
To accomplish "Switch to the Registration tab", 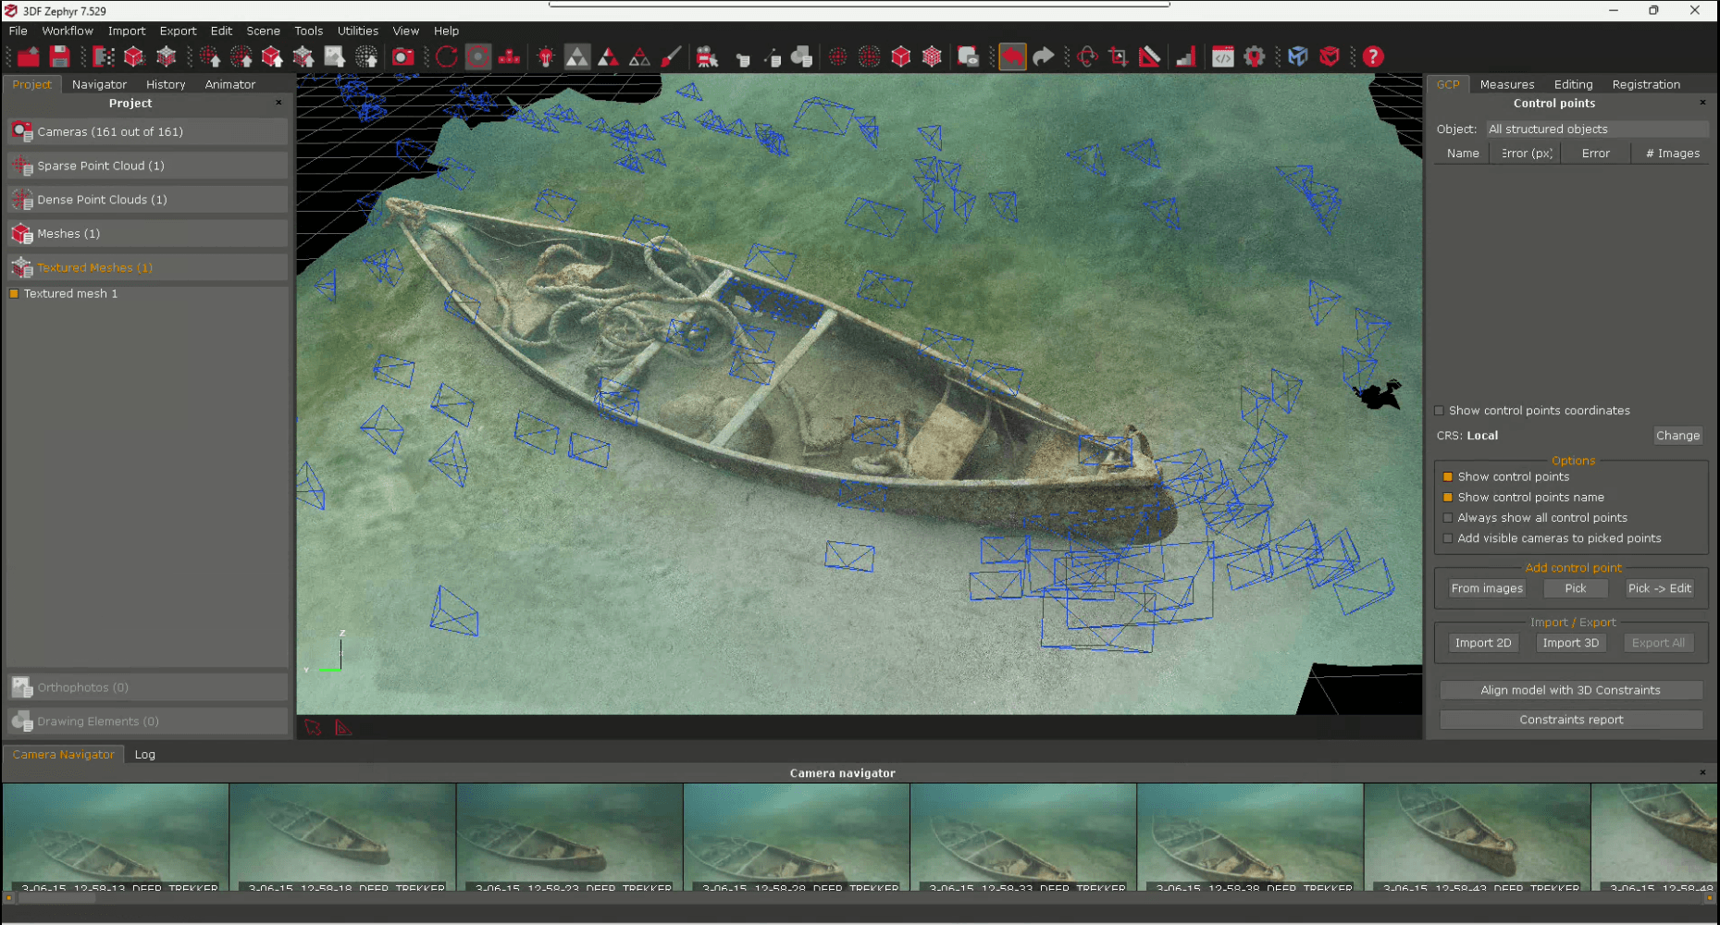I will click(1646, 84).
